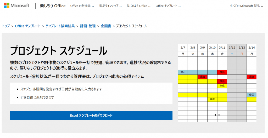Viewport: 268px width, 138px height.
Task: Open the 楽しもう Office home link
Action: (x=53, y=6)
